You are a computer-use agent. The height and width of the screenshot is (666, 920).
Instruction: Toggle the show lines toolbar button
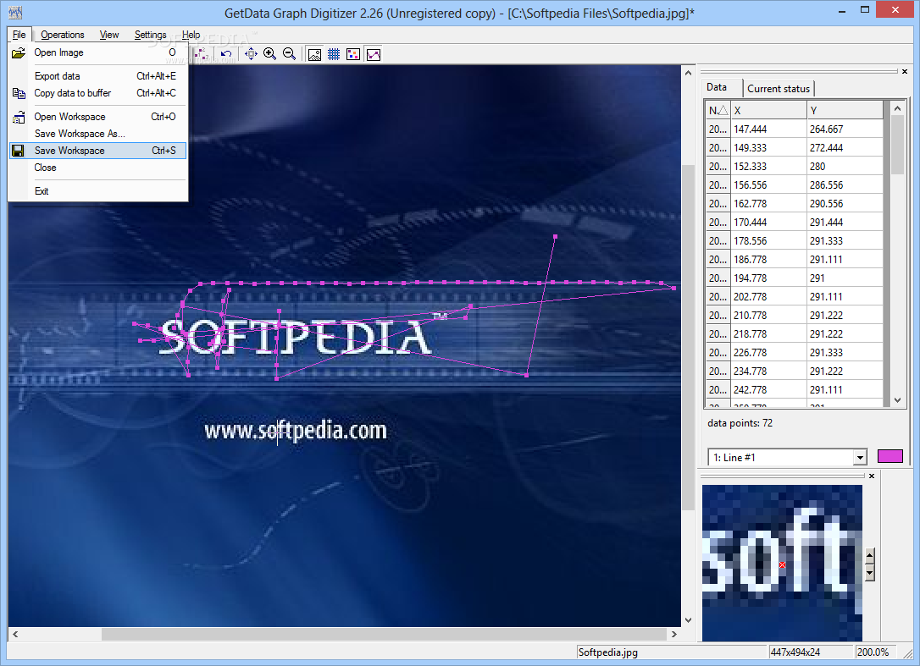[373, 54]
